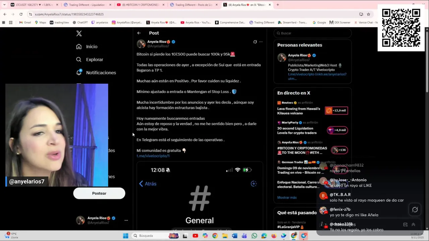Click the +136 listeners badge
The width and height of the screenshot is (429, 241).
[339, 150]
